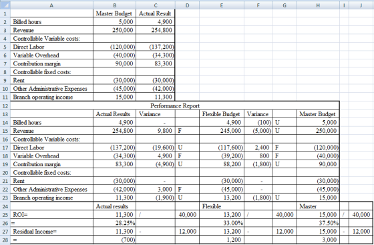Viewport: 374px width, 245px height.
Task: Select the billed hours variance (100) cell
Action: [258, 123]
